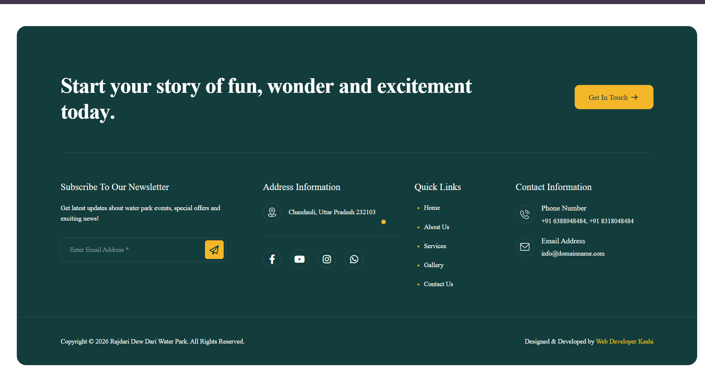
Task: Open the Gallery quick link
Action: point(434,265)
